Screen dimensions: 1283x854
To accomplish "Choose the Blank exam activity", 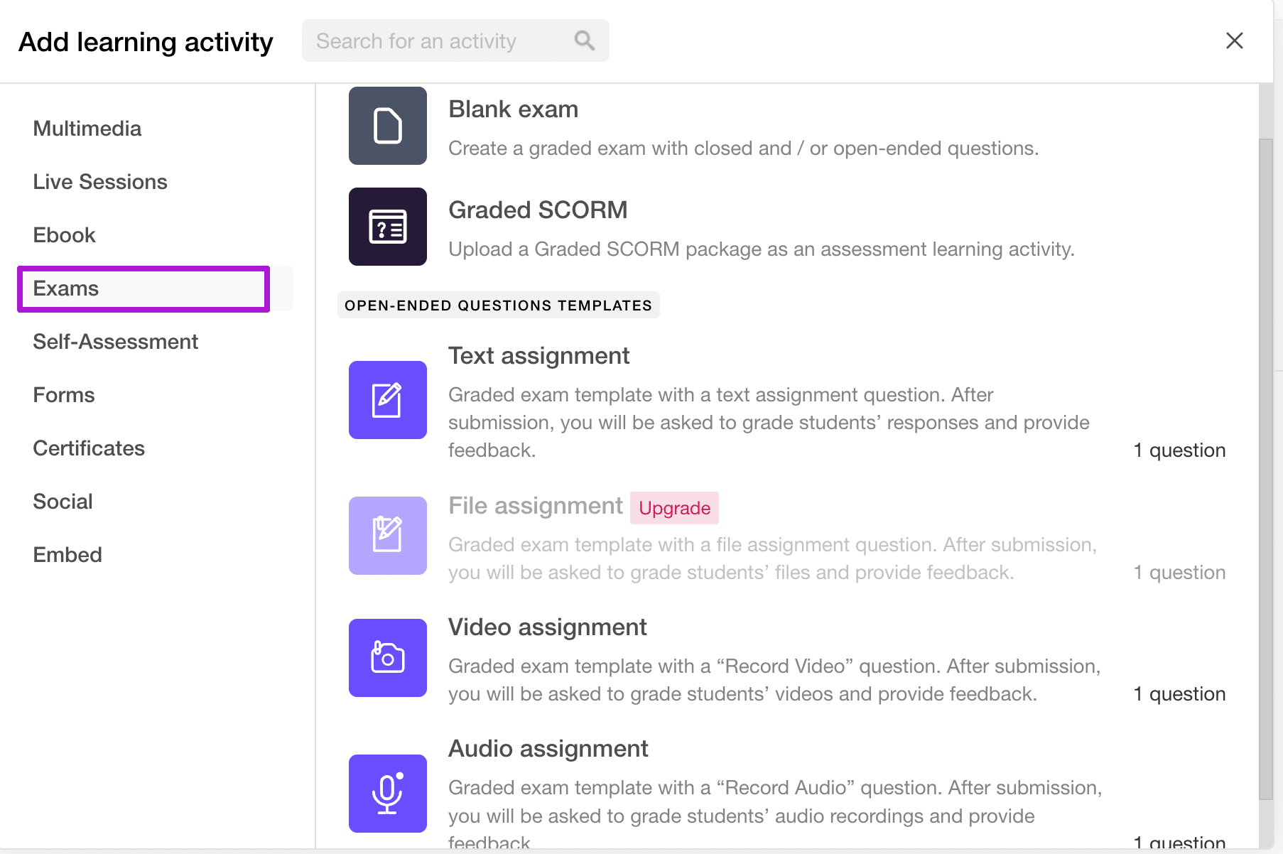I will pos(513,109).
